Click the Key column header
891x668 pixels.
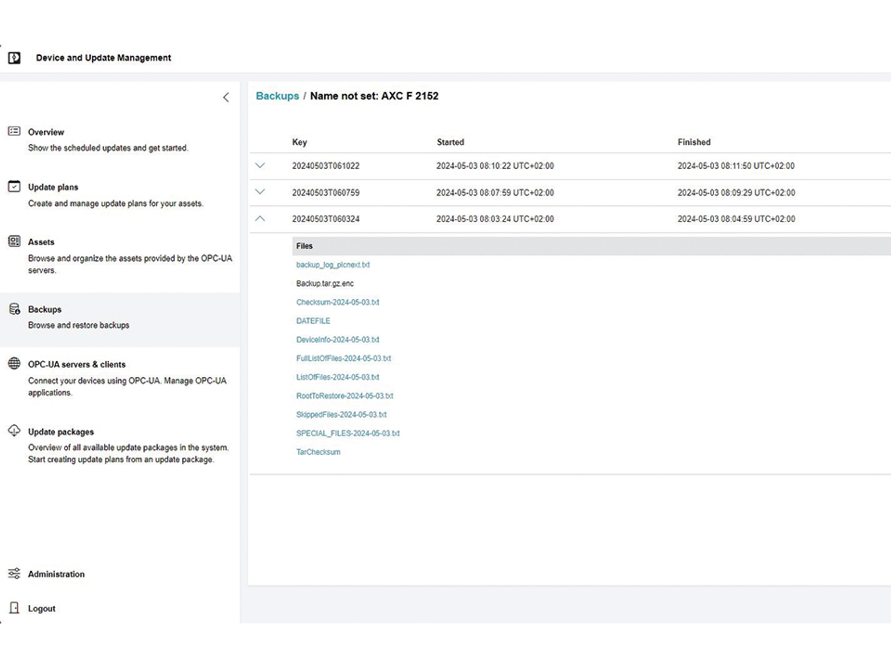[x=299, y=142]
